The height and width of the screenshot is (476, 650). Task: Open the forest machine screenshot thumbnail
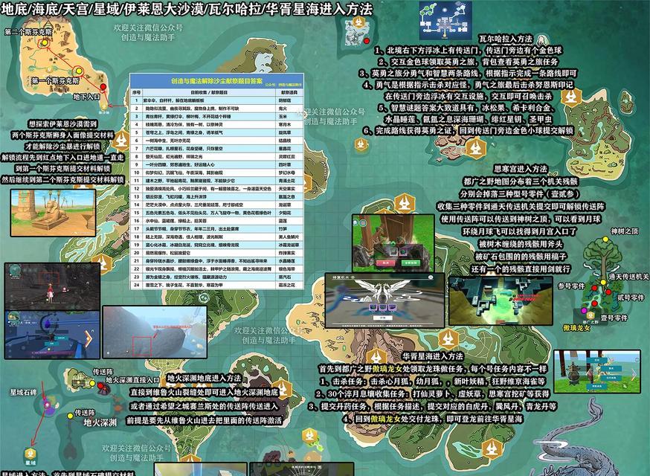[393, 243]
